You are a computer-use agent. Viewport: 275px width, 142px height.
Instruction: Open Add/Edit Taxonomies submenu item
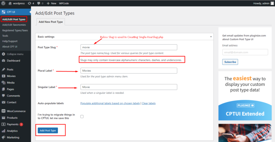(x=14, y=25)
